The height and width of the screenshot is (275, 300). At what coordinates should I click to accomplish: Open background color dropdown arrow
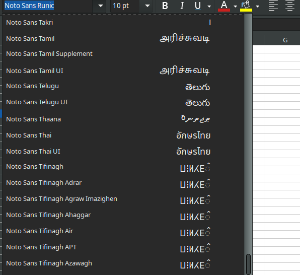[x=258, y=7]
